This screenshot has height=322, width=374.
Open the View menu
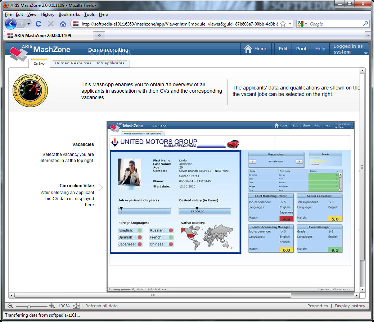click(x=32, y=14)
